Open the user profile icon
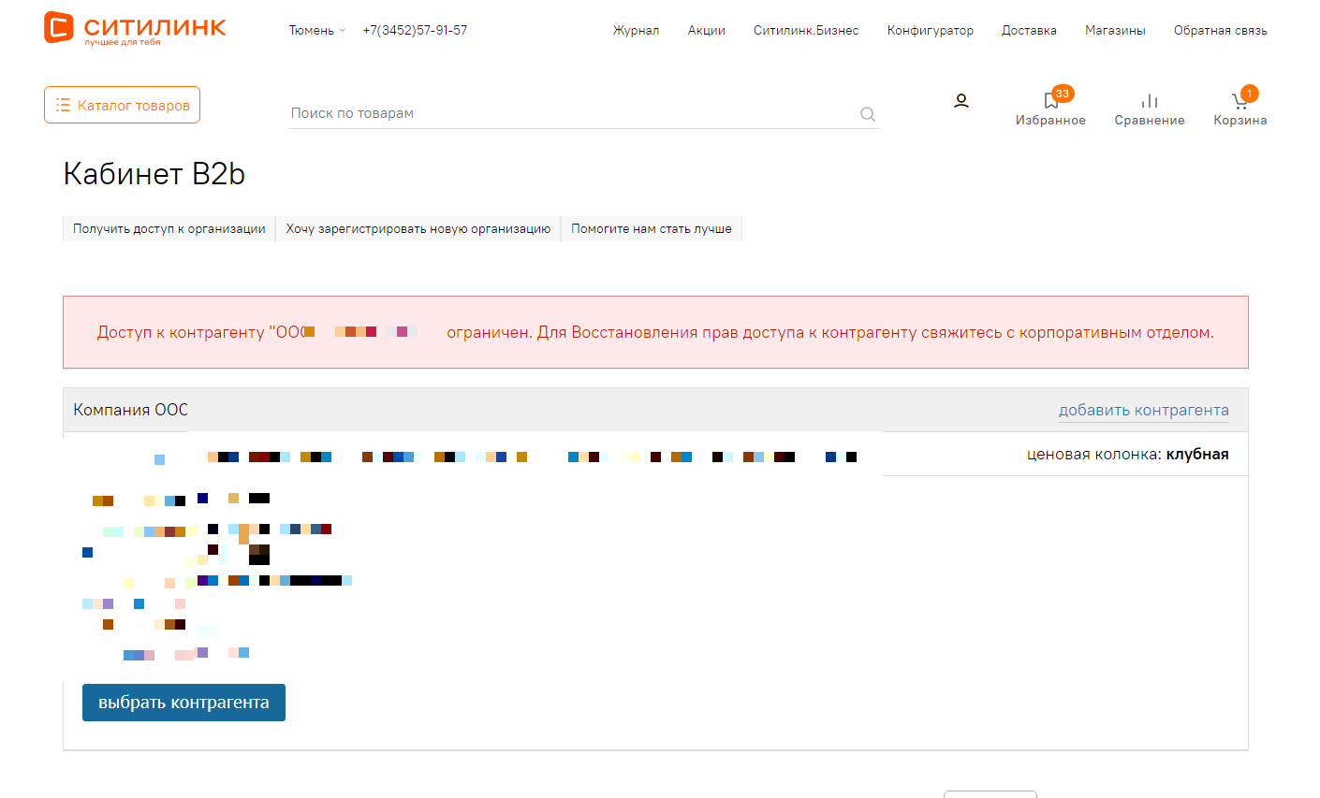Image resolution: width=1320 pixels, height=798 pixels. 961,101
